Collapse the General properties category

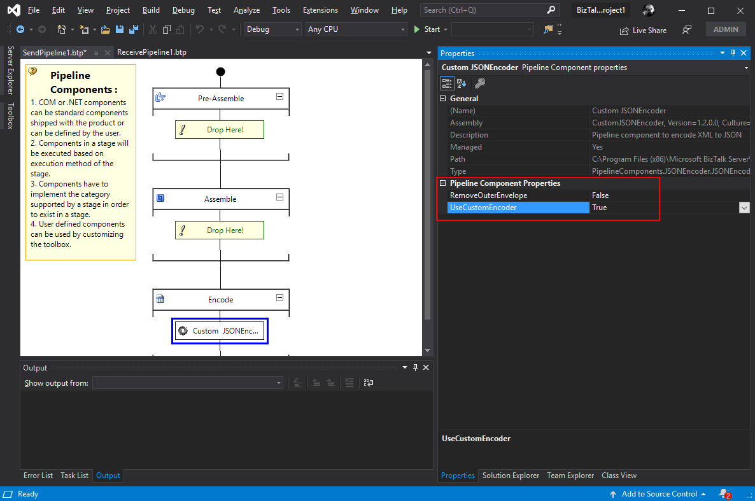pyautogui.click(x=444, y=99)
